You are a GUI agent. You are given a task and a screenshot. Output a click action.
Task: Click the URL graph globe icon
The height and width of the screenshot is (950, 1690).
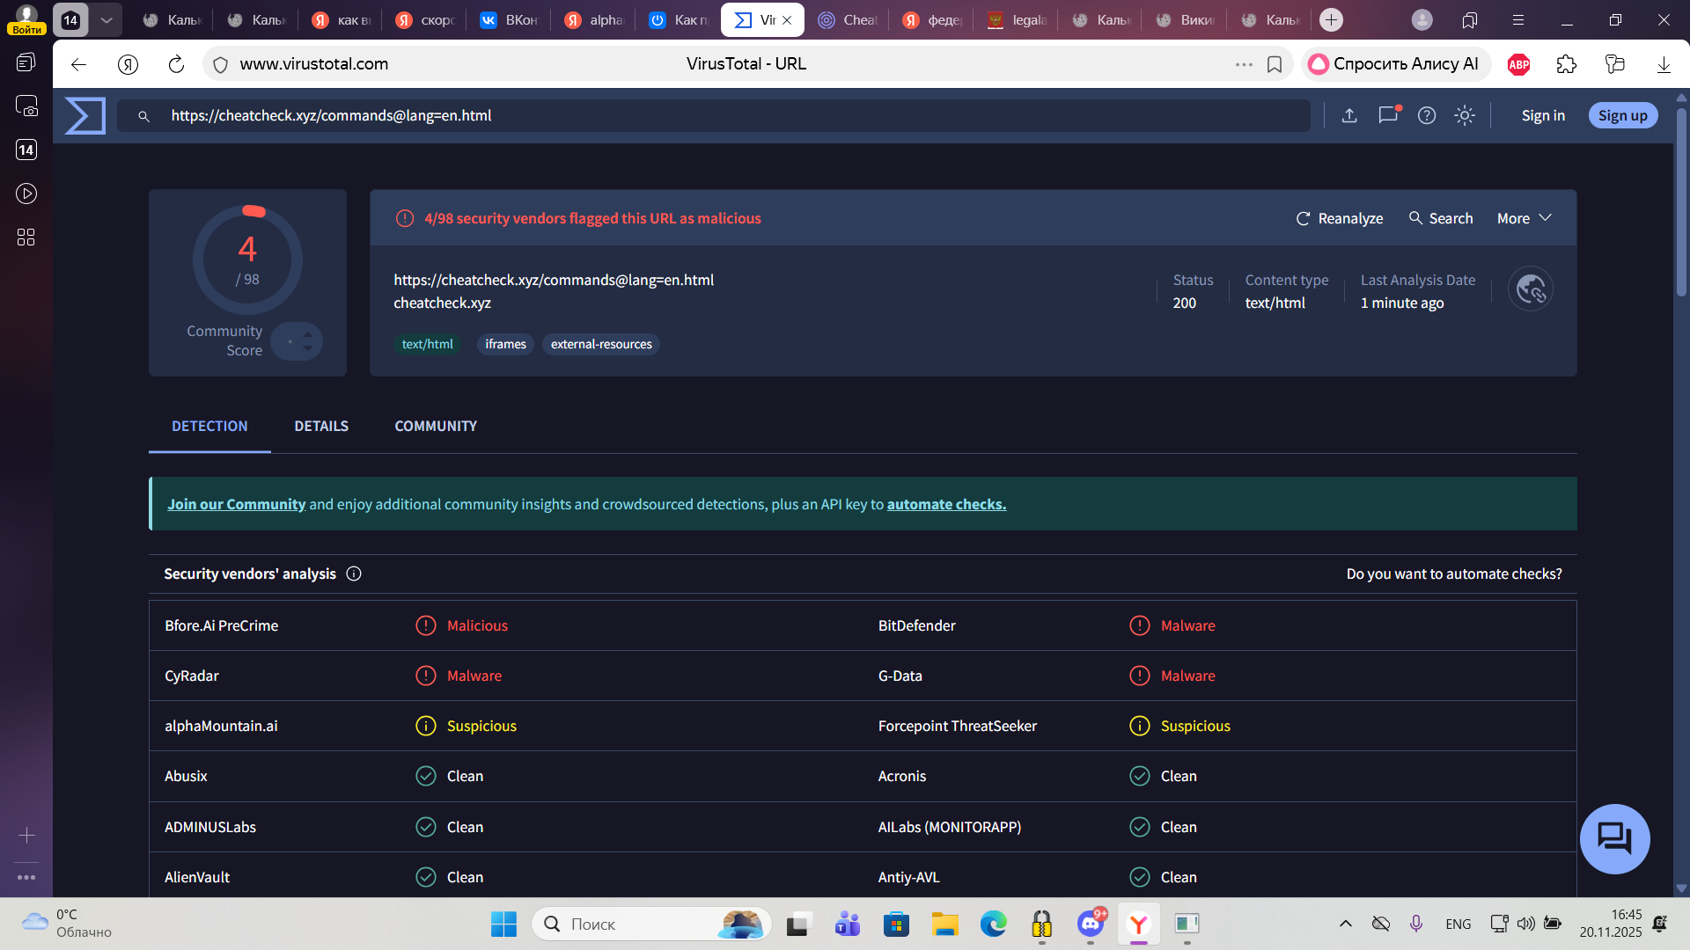pyautogui.click(x=1530, y=289)
